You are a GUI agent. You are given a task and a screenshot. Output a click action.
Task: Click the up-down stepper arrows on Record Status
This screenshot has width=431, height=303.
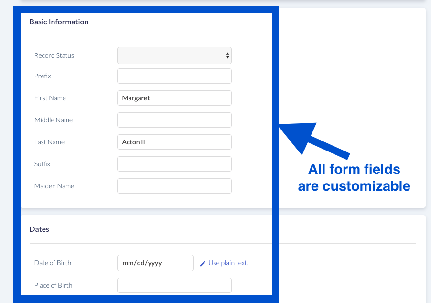click(228, 55)
